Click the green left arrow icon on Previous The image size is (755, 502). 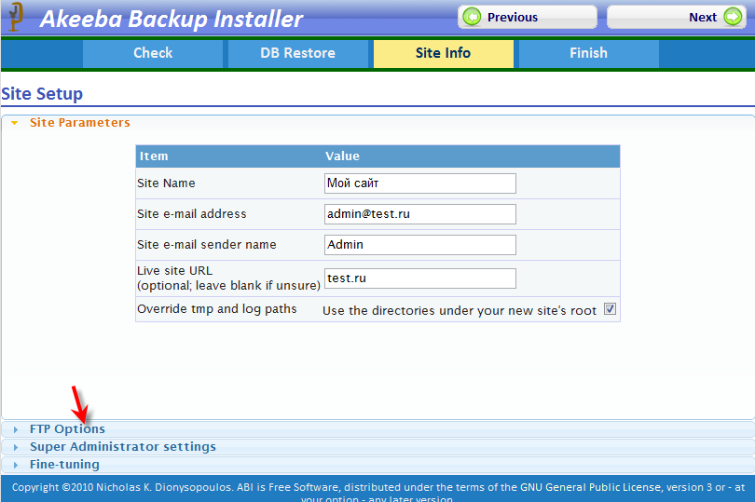point(472,17)
